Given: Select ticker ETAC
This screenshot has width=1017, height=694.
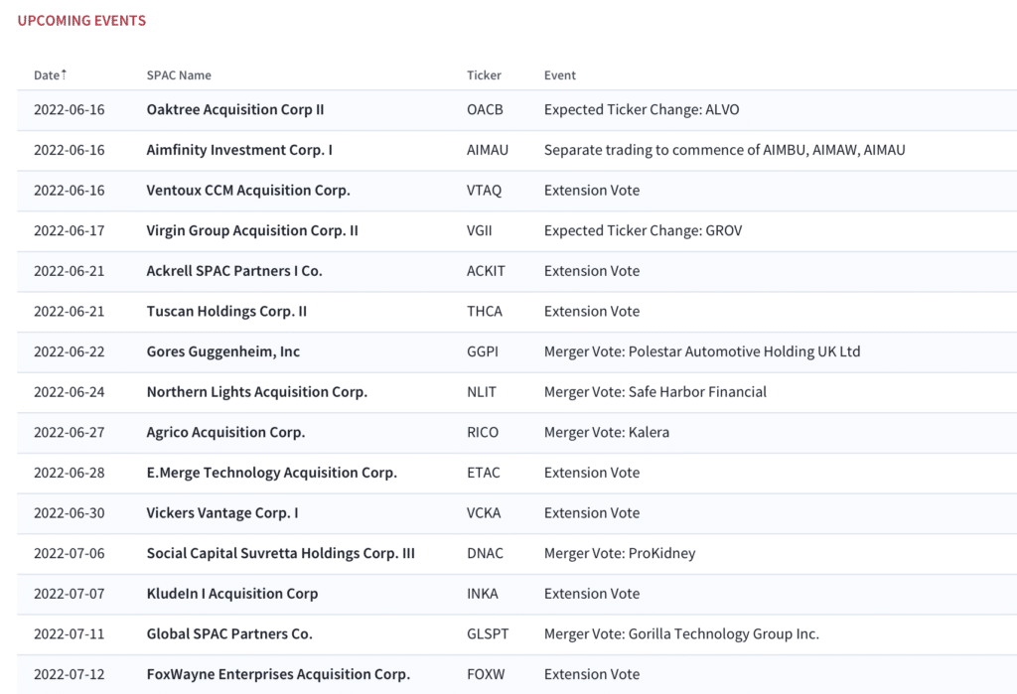Looking at the screenshot, I should [x=484, y=473].
